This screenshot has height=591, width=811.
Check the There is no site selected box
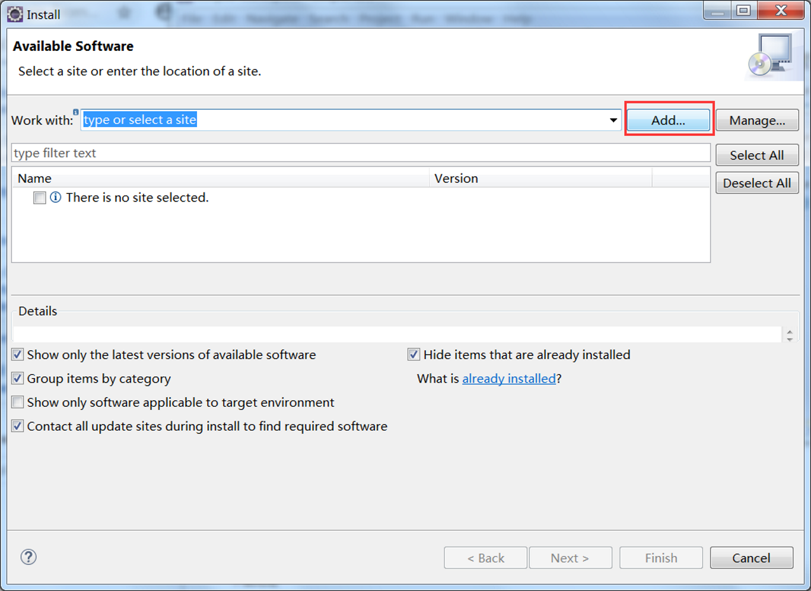click(39, 198)
